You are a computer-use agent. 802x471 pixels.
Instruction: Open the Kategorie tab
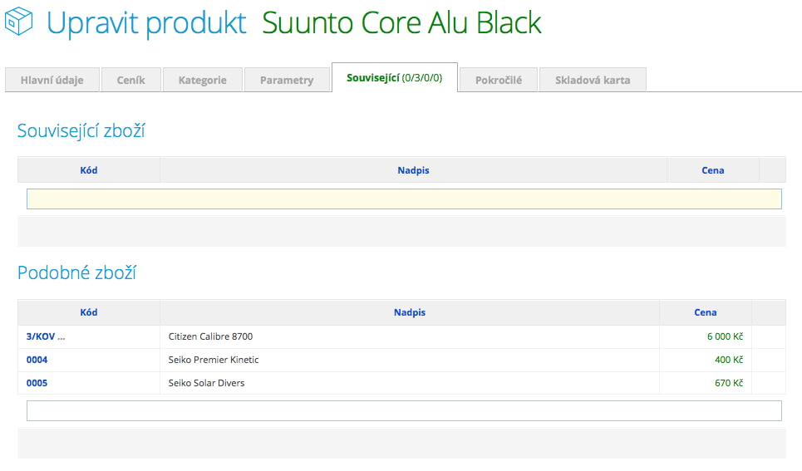(203, 80)
